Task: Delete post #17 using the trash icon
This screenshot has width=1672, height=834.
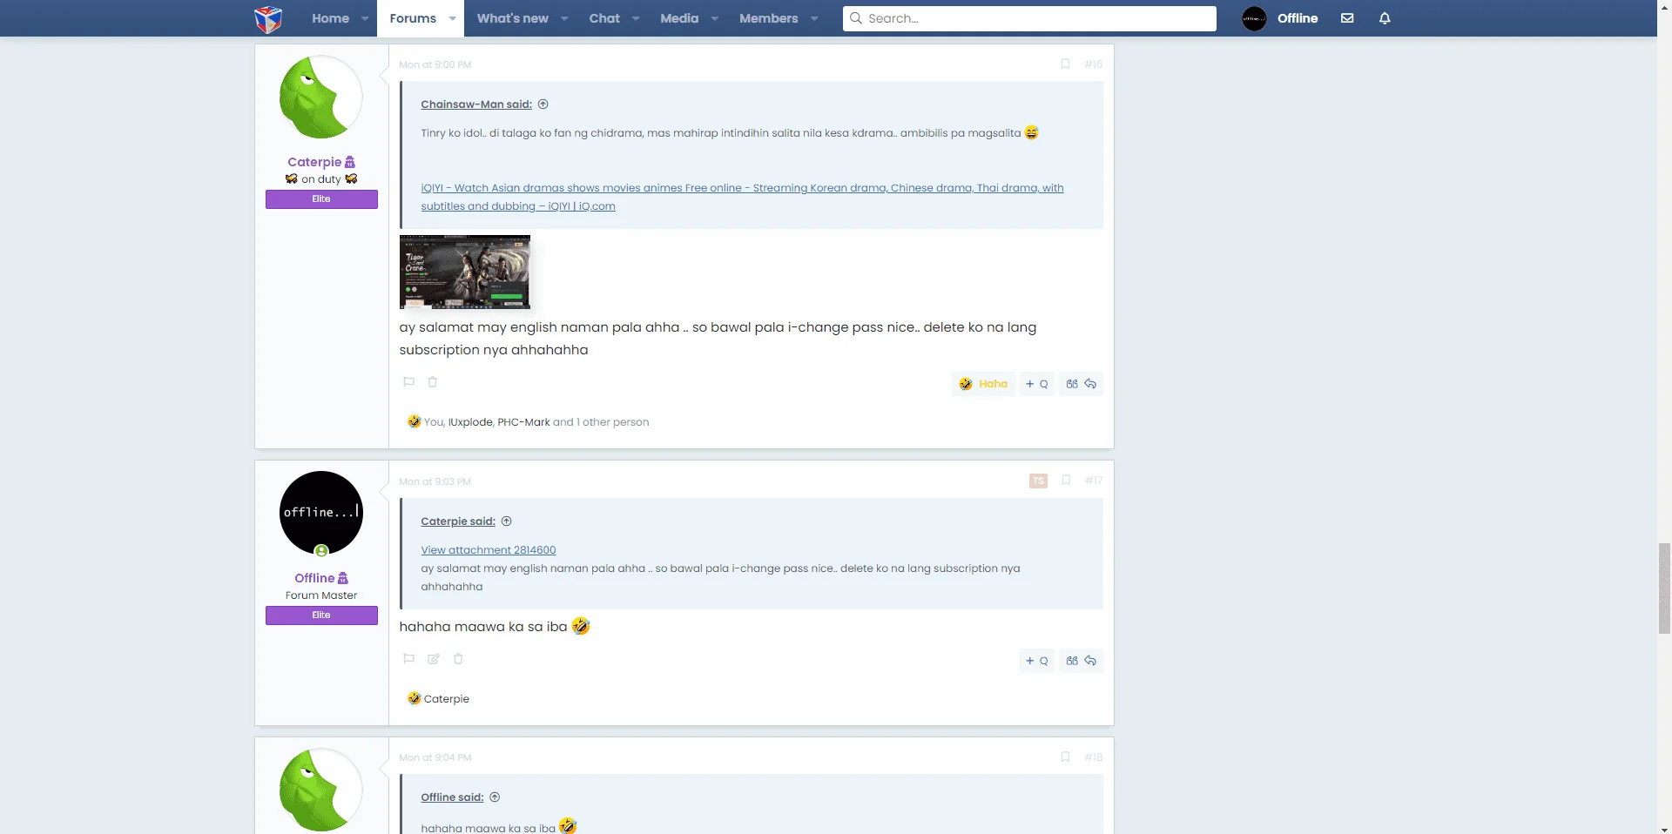Action: pos(458,659)
